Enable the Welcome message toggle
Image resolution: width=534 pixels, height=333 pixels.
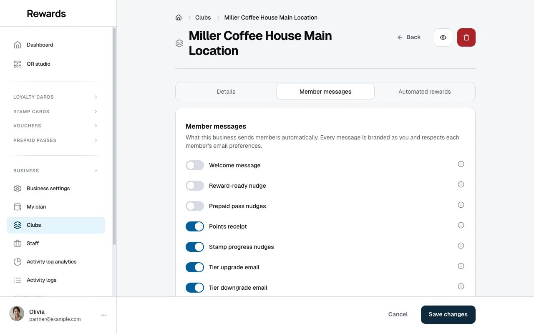click(195, 165)
